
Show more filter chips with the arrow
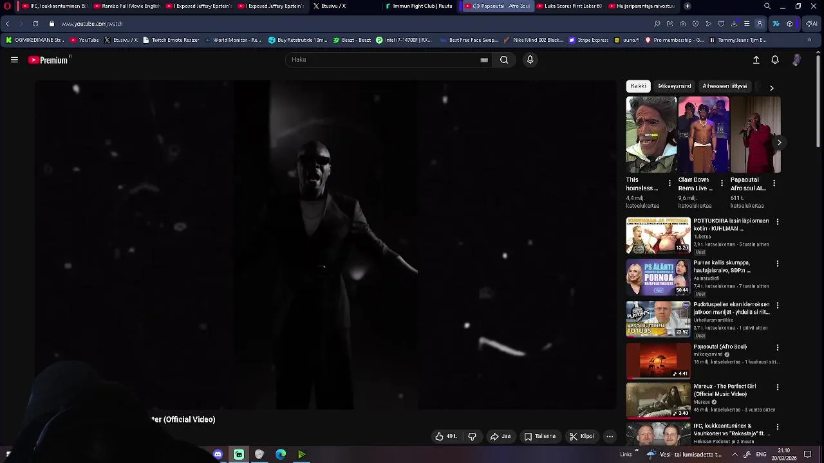pyautogui.click(x=771, y=87)
